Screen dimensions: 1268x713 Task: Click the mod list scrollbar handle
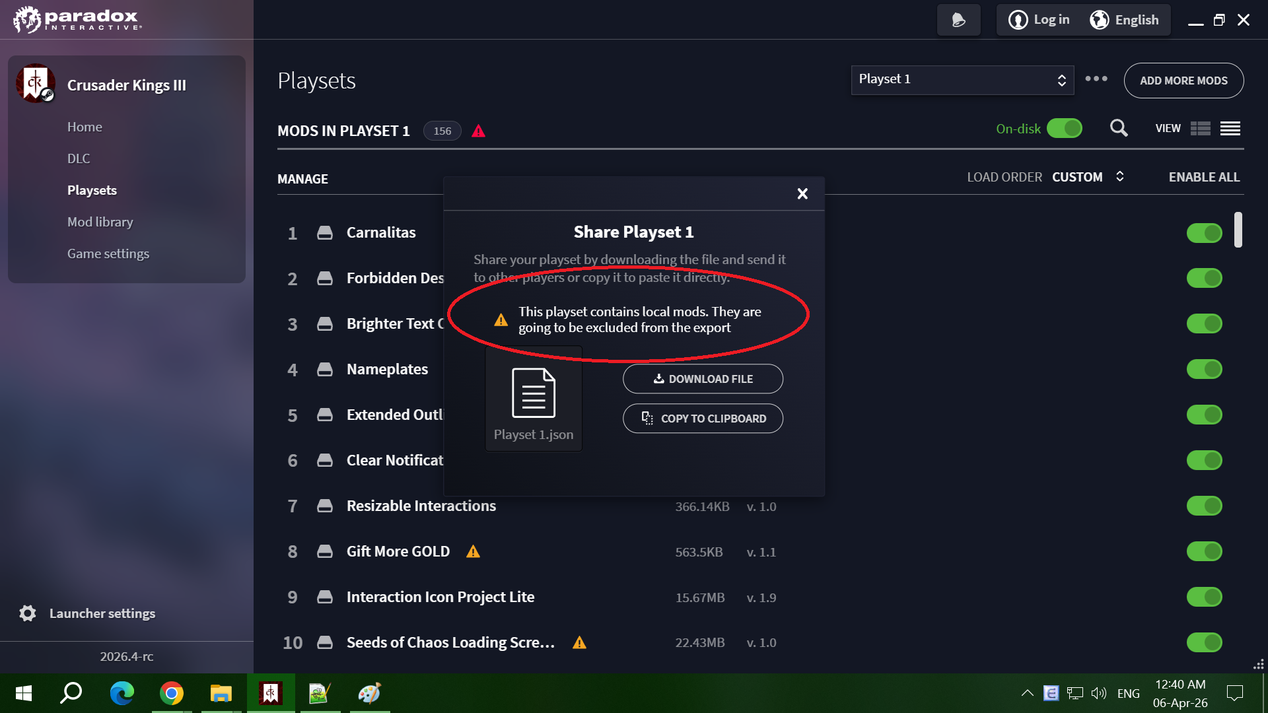(x=1238, y=230)
